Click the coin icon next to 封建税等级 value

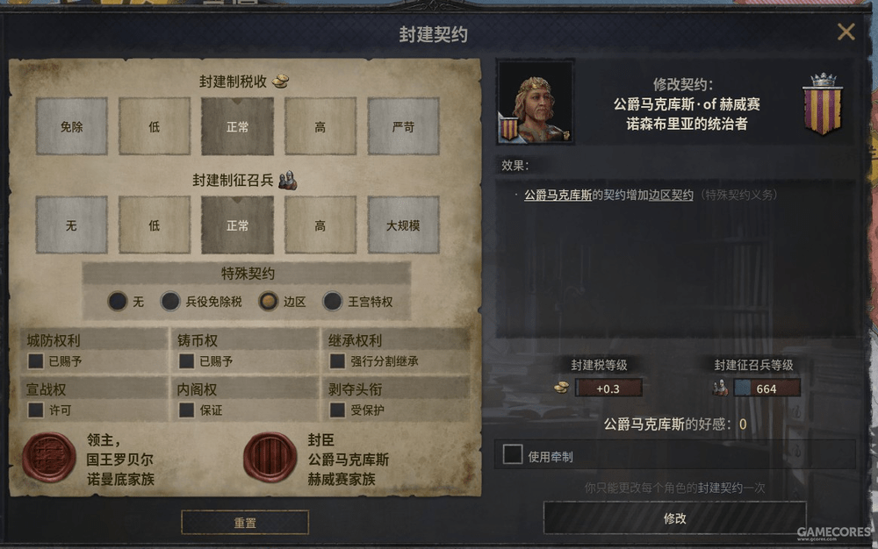[x=561, y=388]
